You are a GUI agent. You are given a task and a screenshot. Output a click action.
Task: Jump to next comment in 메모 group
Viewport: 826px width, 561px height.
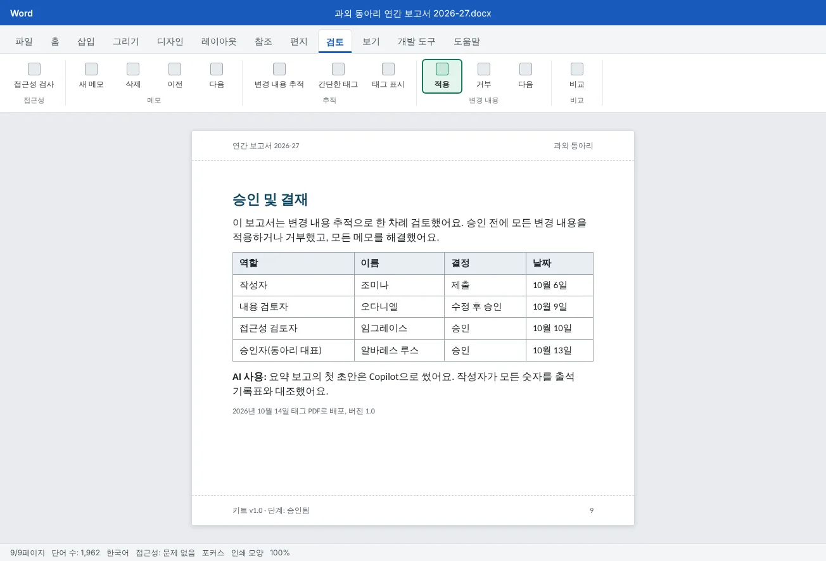(x=217, y=76)
